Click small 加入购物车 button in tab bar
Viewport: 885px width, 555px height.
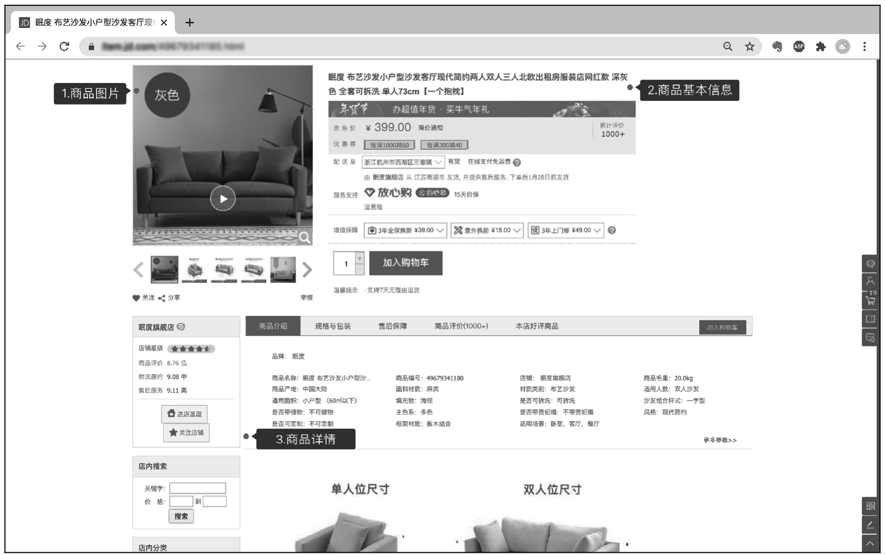pos(722,327)
